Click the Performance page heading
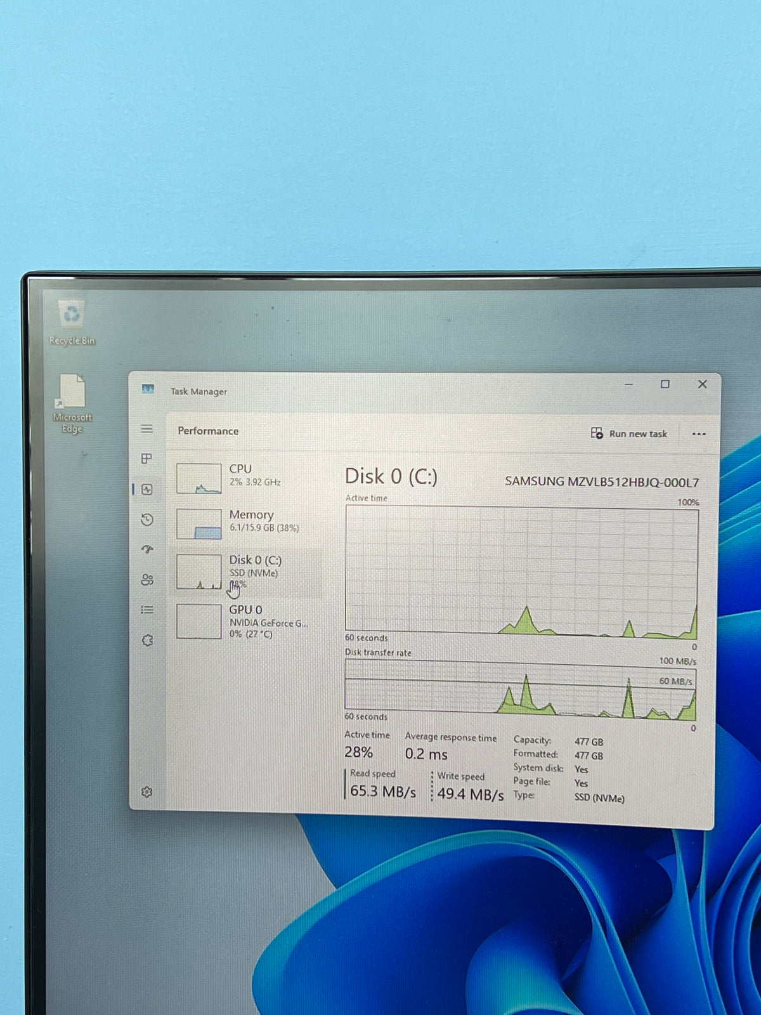761x1015 pixels. (208, 431)
